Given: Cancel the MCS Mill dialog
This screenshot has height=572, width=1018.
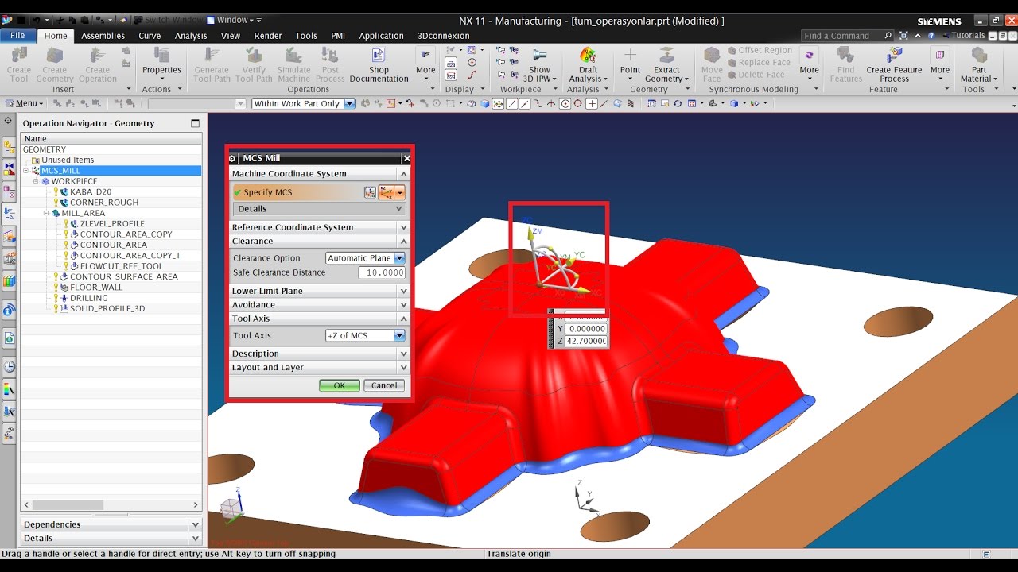Looking at the screenshot, I should coord(384,385).
